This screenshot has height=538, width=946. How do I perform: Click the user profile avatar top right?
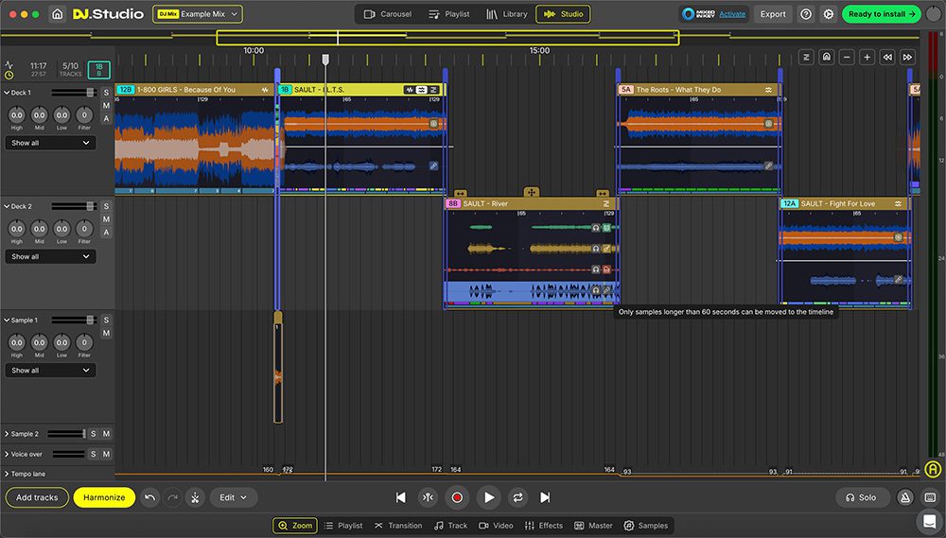click(934, 14)
